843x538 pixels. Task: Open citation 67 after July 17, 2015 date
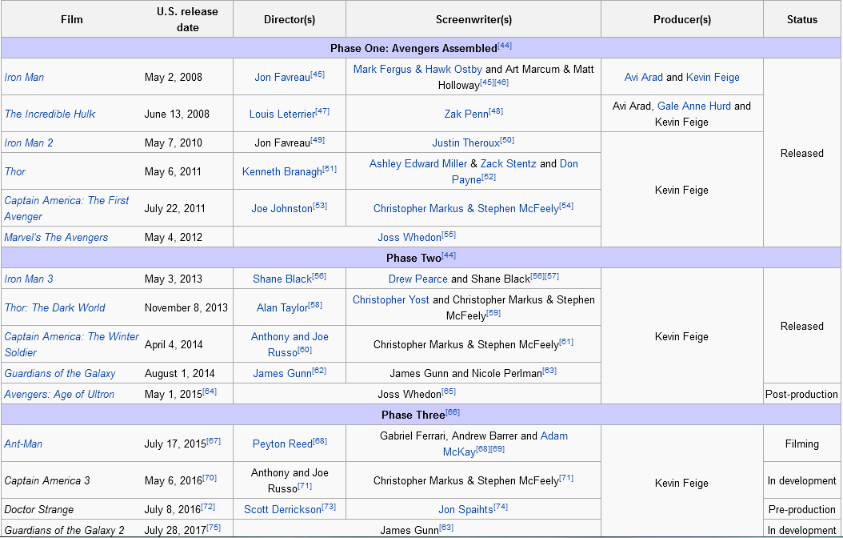coord(214,440)
